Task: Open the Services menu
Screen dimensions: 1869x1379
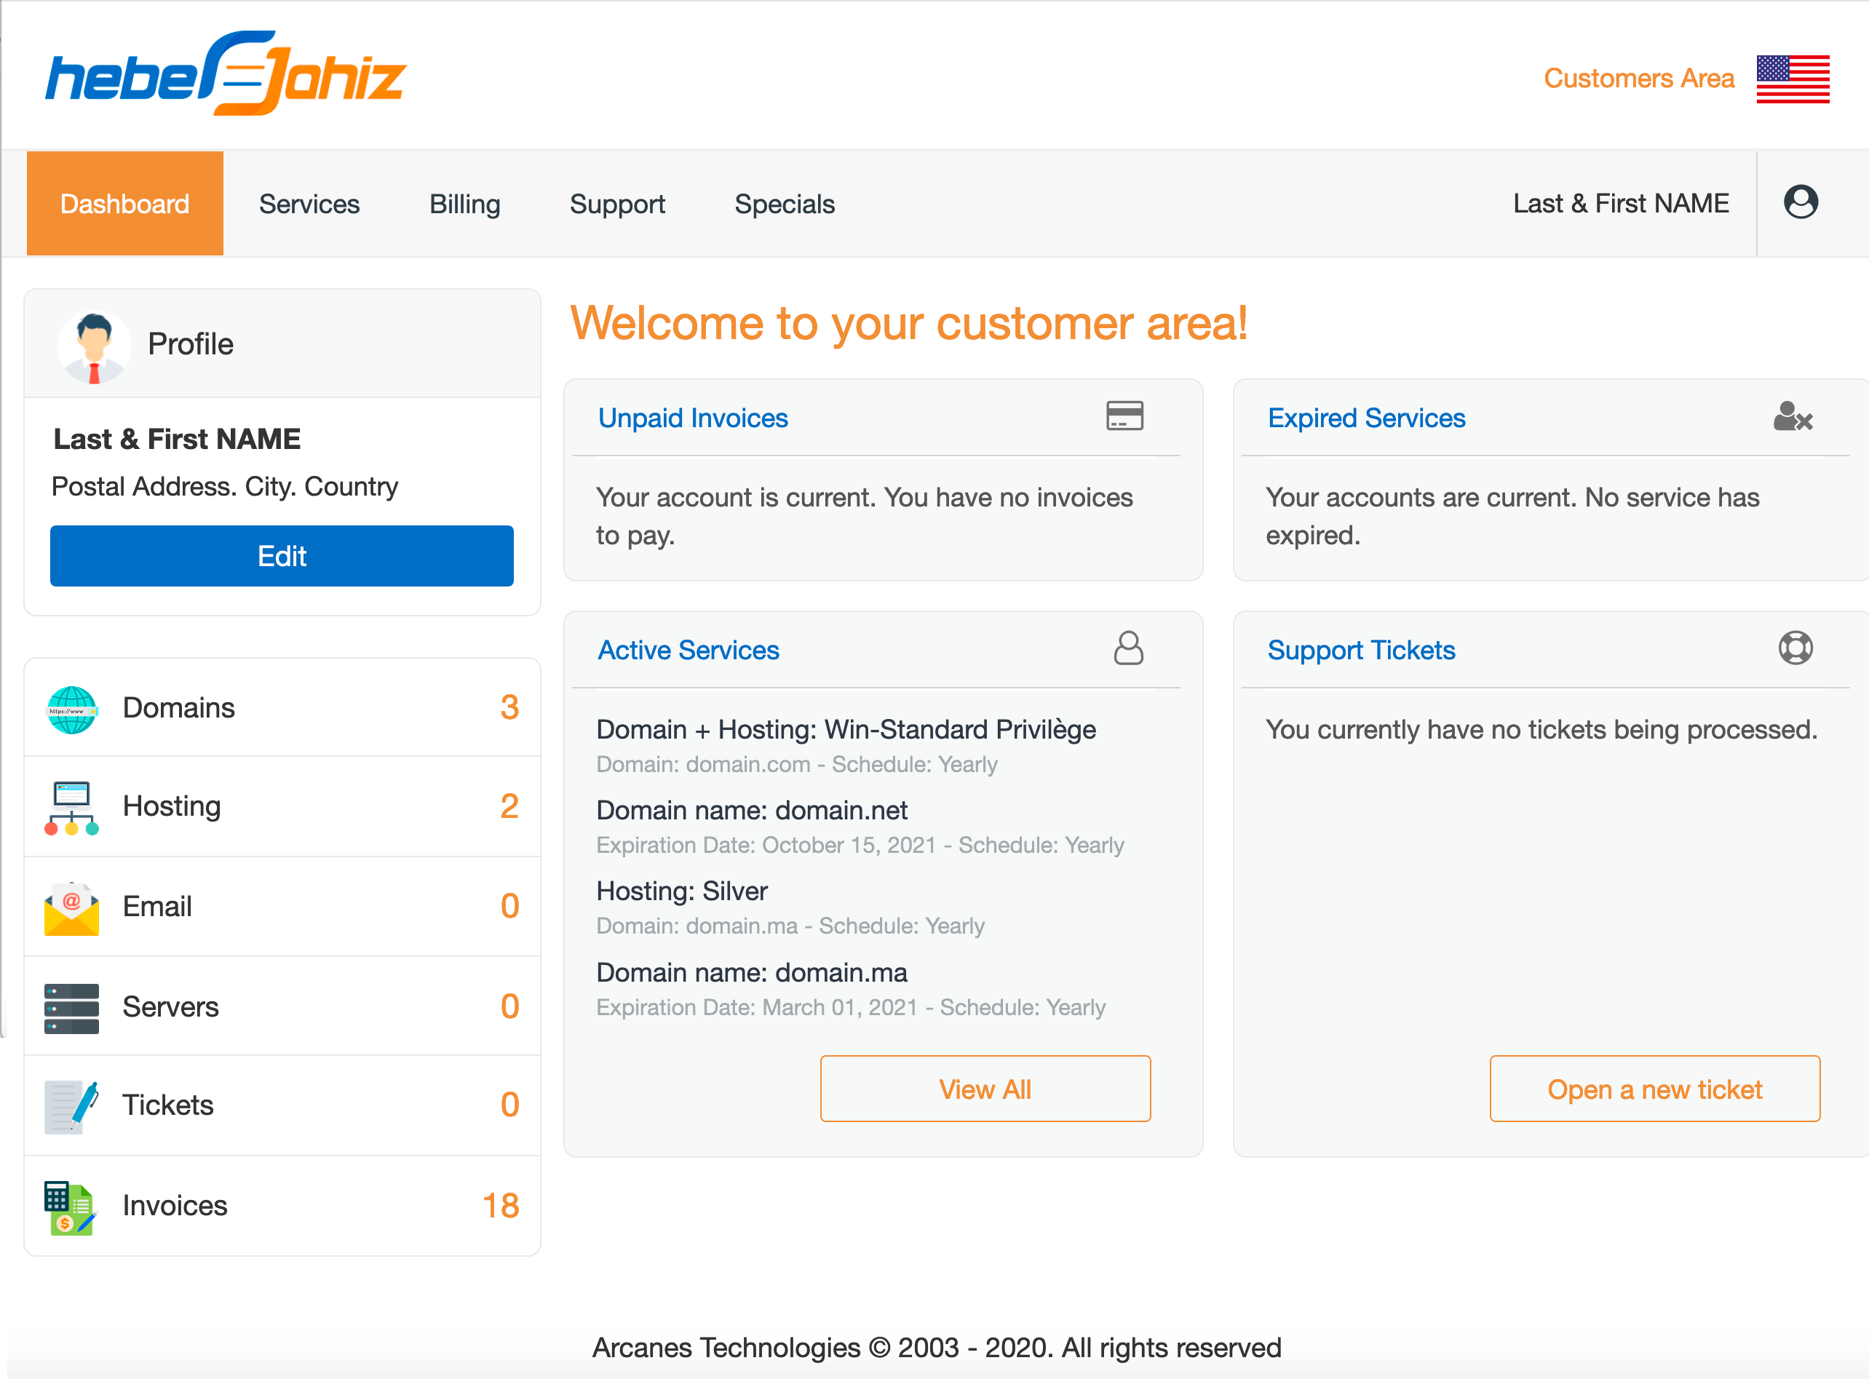Action: click(309, 204)
